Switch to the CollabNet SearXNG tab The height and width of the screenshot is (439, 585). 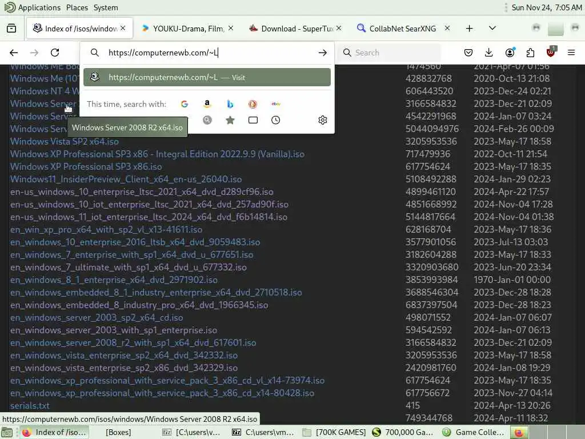tap(402, 29)
